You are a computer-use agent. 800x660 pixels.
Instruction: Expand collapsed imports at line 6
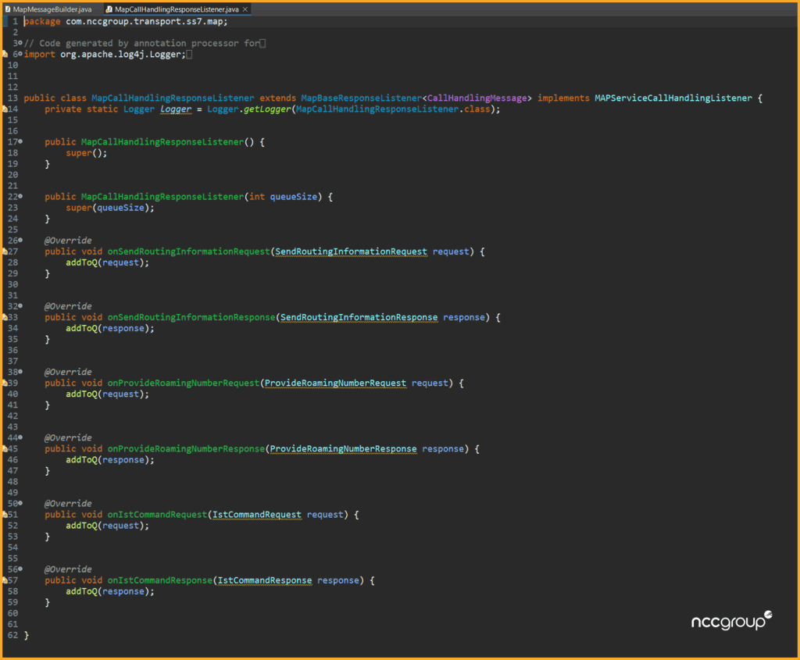pyautogui.click(x=20, y=55)
